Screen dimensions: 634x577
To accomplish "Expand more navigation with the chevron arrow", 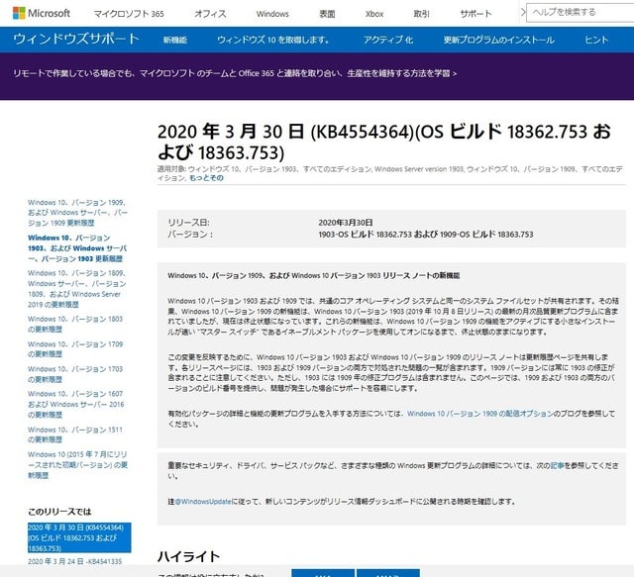I will click(522, 12).
